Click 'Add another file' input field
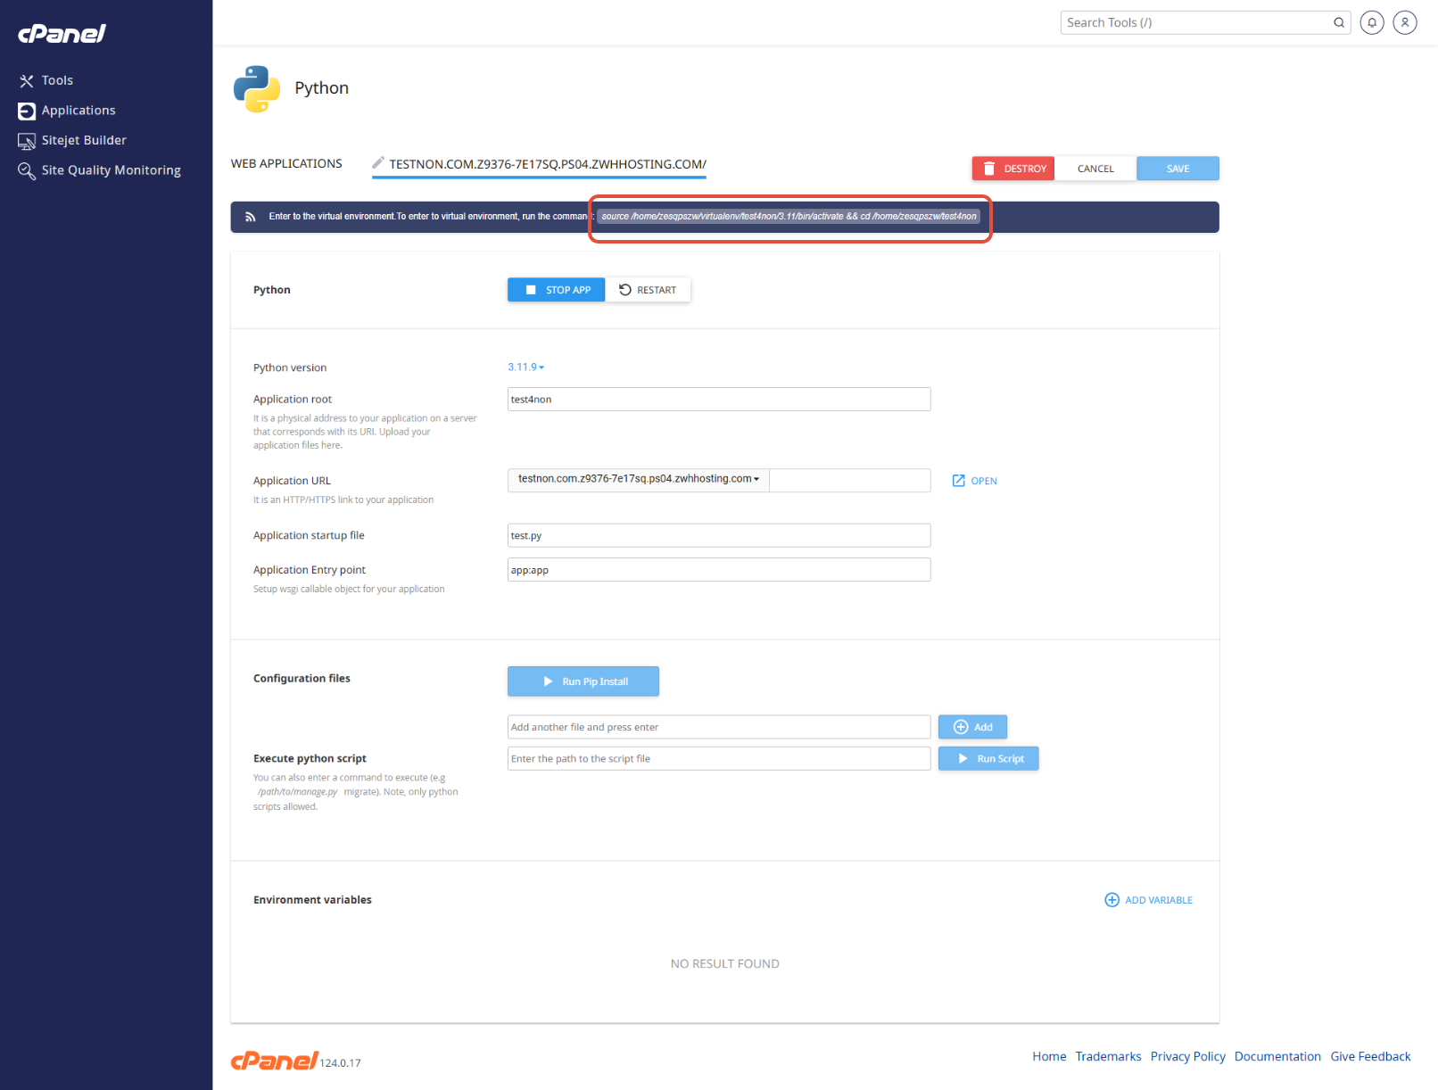The height and width of the screenshot is (1090, 1438). click(719, 727)
